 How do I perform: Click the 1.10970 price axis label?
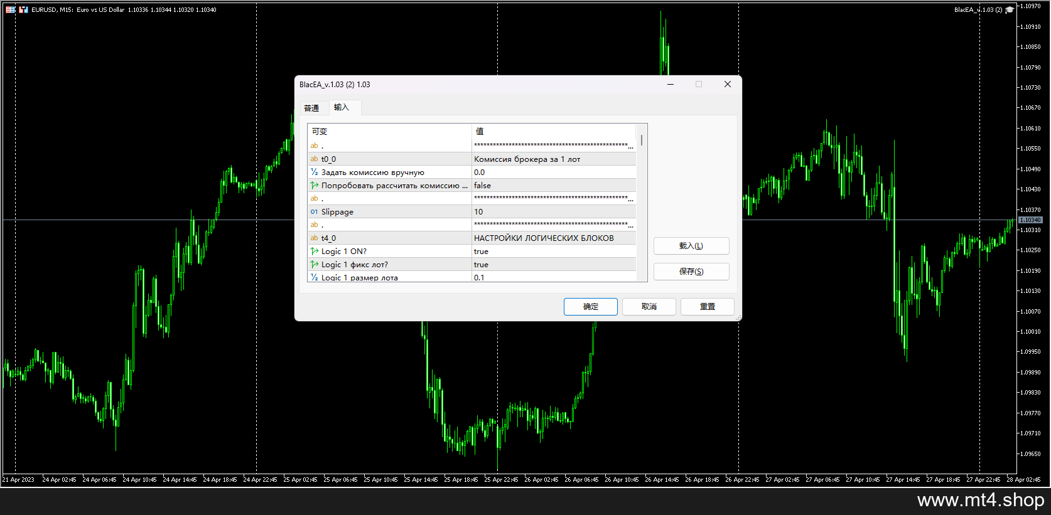(x=1030, y=6)
